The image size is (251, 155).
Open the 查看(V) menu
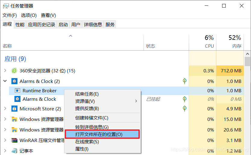pyautogui.click(x=48, y=15)
